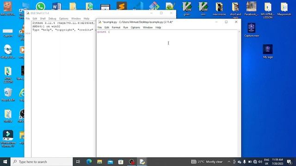Viewport: 296px width, 166px height.
Task: Click the print line in the editor
Action: (104, 32)
